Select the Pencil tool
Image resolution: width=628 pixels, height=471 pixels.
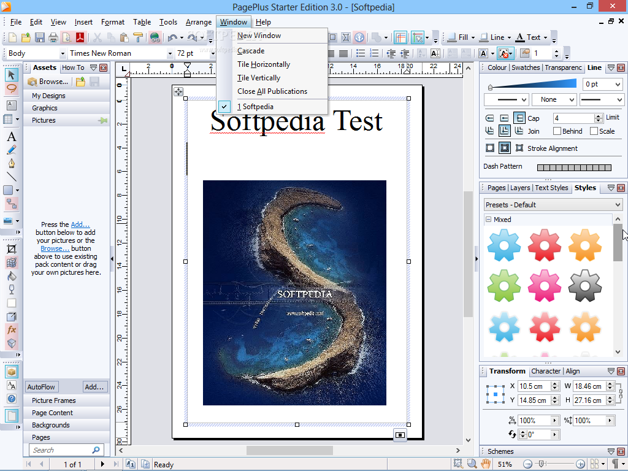tap(12, 150)
